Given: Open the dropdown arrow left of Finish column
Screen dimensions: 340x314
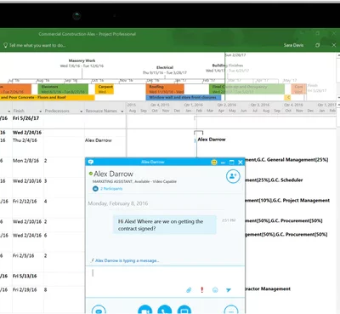Looking at the screenshot, I should (9, 111).
